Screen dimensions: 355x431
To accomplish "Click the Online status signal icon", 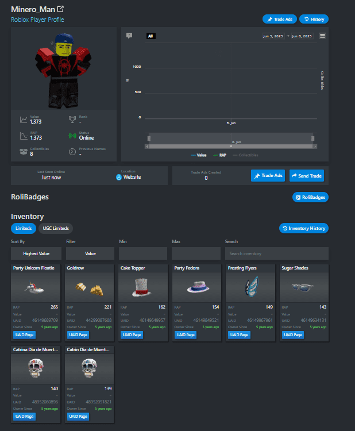I will [x=72, y=136].
